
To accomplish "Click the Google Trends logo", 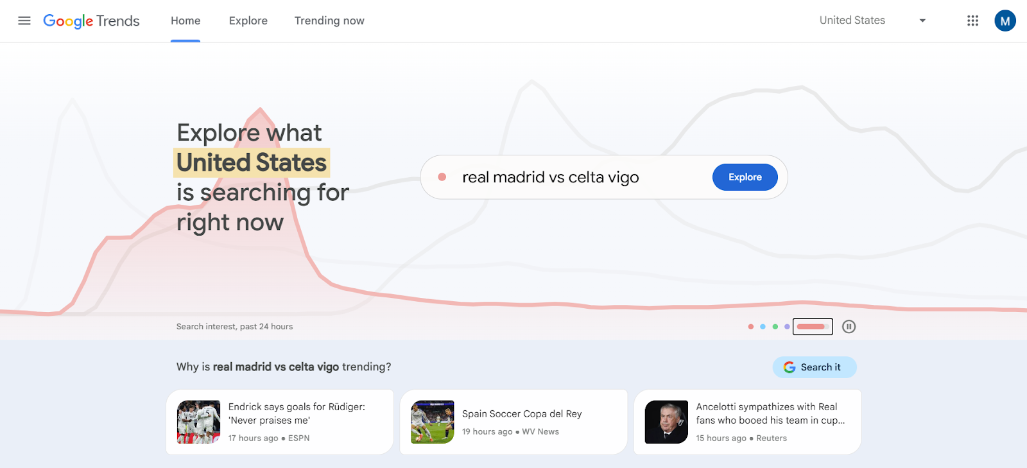I will [x=91, y=21].
